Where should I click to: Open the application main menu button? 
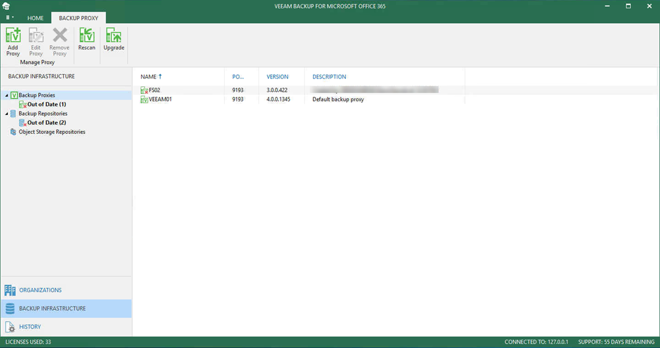click(x=9, y=18)
